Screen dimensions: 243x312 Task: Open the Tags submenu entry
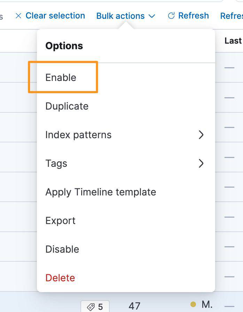(x=56, y=163)
